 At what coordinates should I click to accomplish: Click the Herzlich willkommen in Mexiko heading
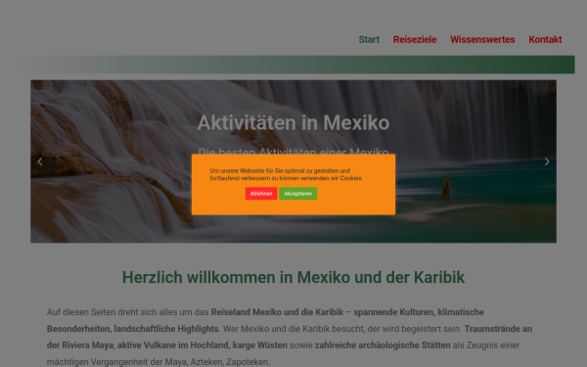pyautogui.click(x=293, y=278)
